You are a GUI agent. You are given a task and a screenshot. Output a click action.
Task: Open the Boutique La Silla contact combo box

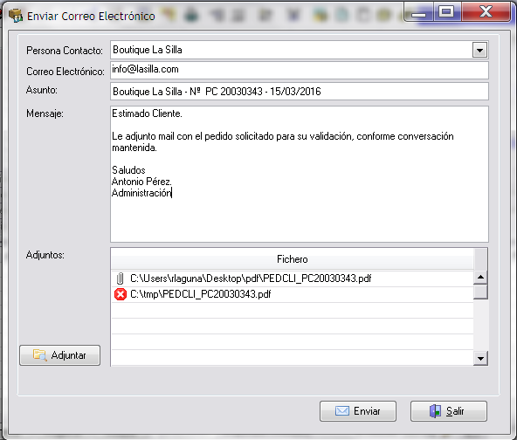(x=299, y=50)
